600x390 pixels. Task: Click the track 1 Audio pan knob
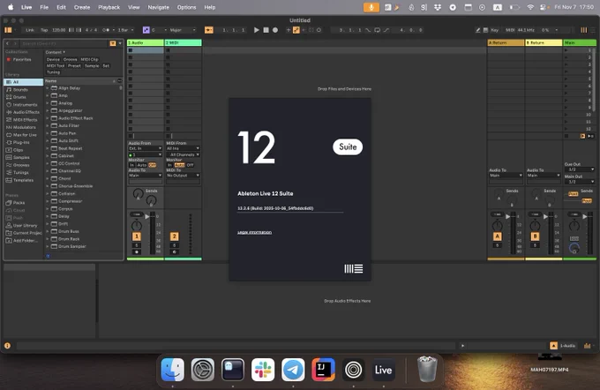137,225
